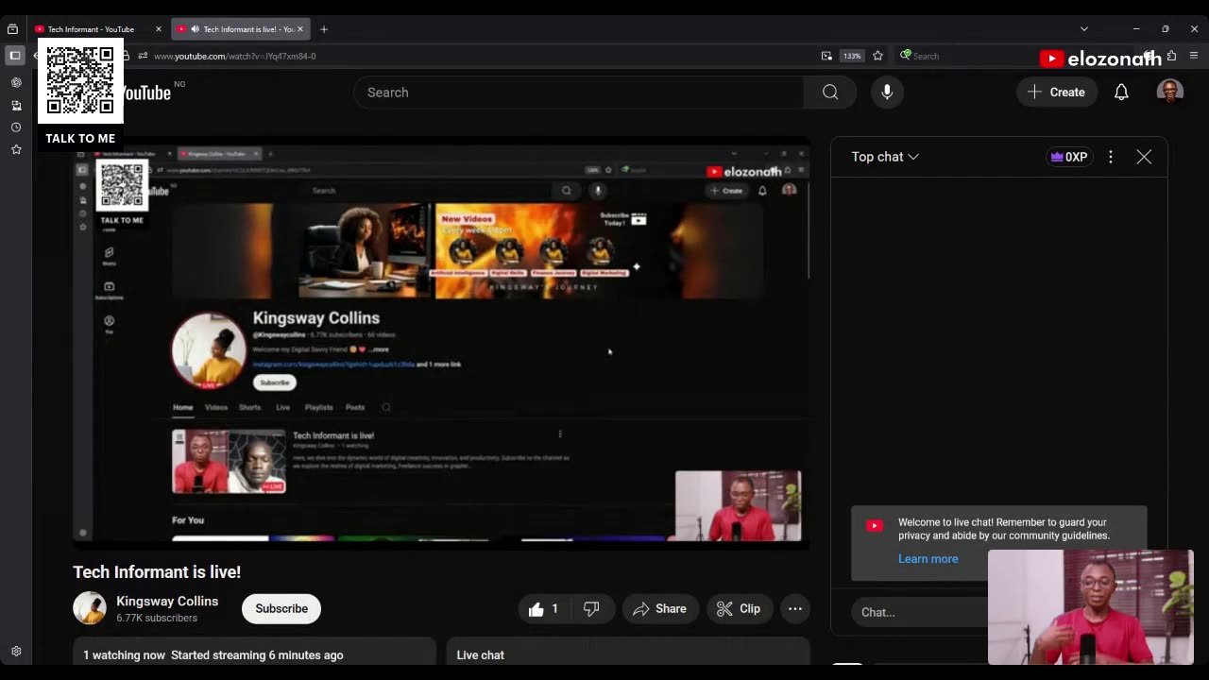Click the 0XP crown badge in chat
Viewport: 1209px width, 680px height.
(1069, 157)
